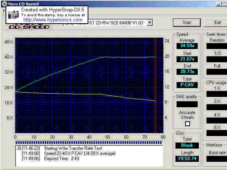This screenshot has width=227, height=170.
Task: Click the 1/3 seek time field
Action: [217, 59]
